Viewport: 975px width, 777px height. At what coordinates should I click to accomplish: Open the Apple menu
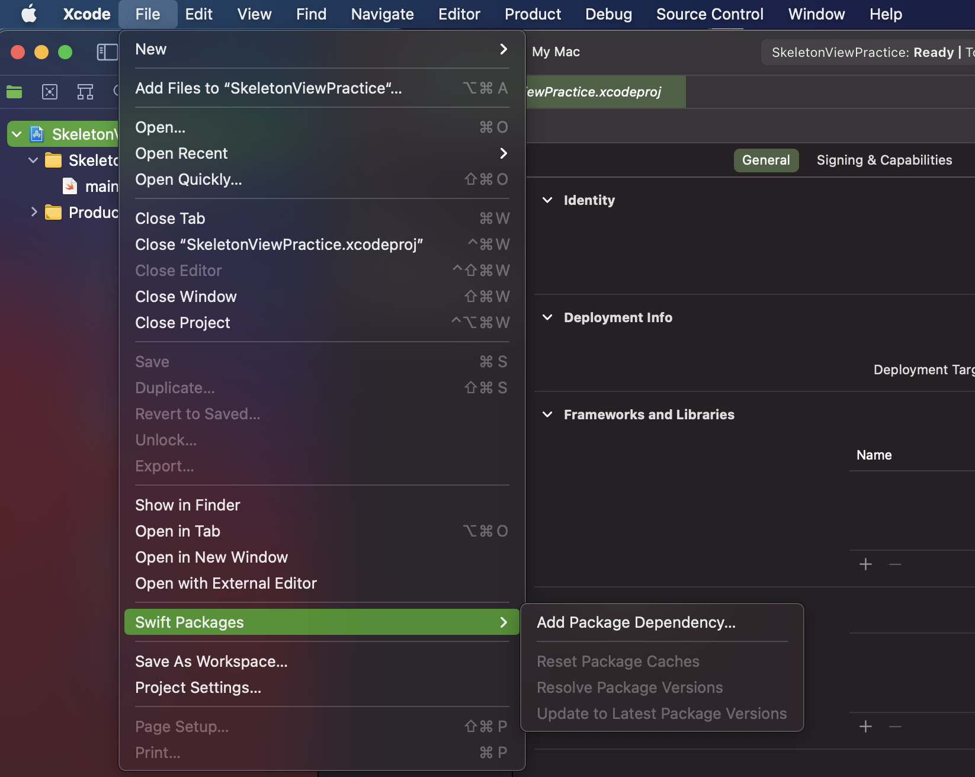pyautogui.click(x=28, y=14)
